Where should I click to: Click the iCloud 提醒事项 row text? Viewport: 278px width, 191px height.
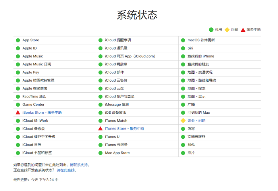pos(118,40)
